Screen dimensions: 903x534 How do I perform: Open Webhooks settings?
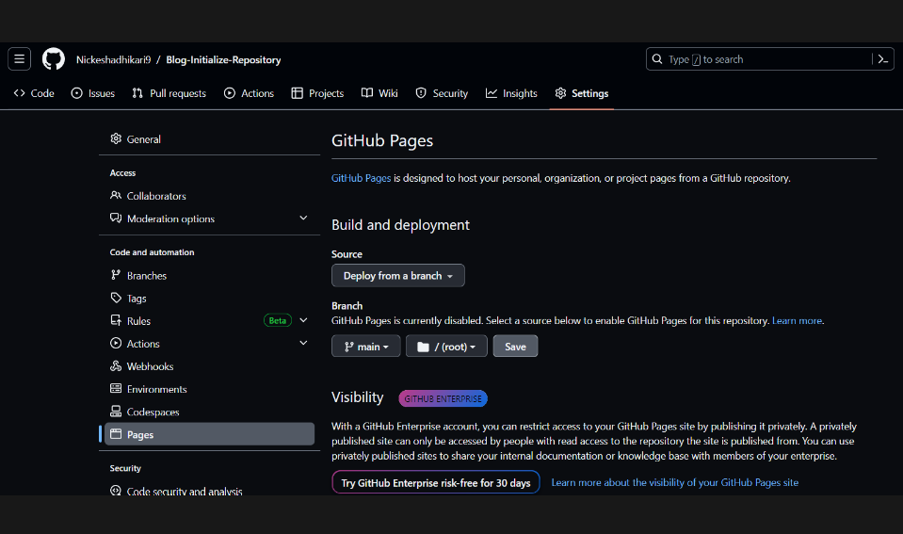209,366
